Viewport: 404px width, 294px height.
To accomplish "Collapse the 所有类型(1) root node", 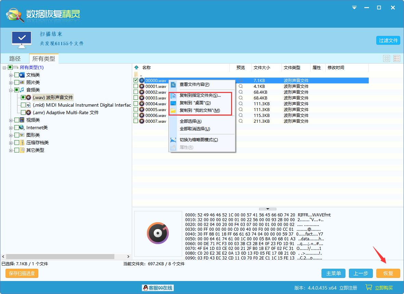I will coord(4,68).
